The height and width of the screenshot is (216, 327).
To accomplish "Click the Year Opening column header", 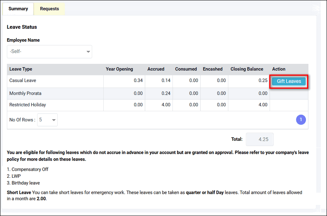I will [119, 69].
